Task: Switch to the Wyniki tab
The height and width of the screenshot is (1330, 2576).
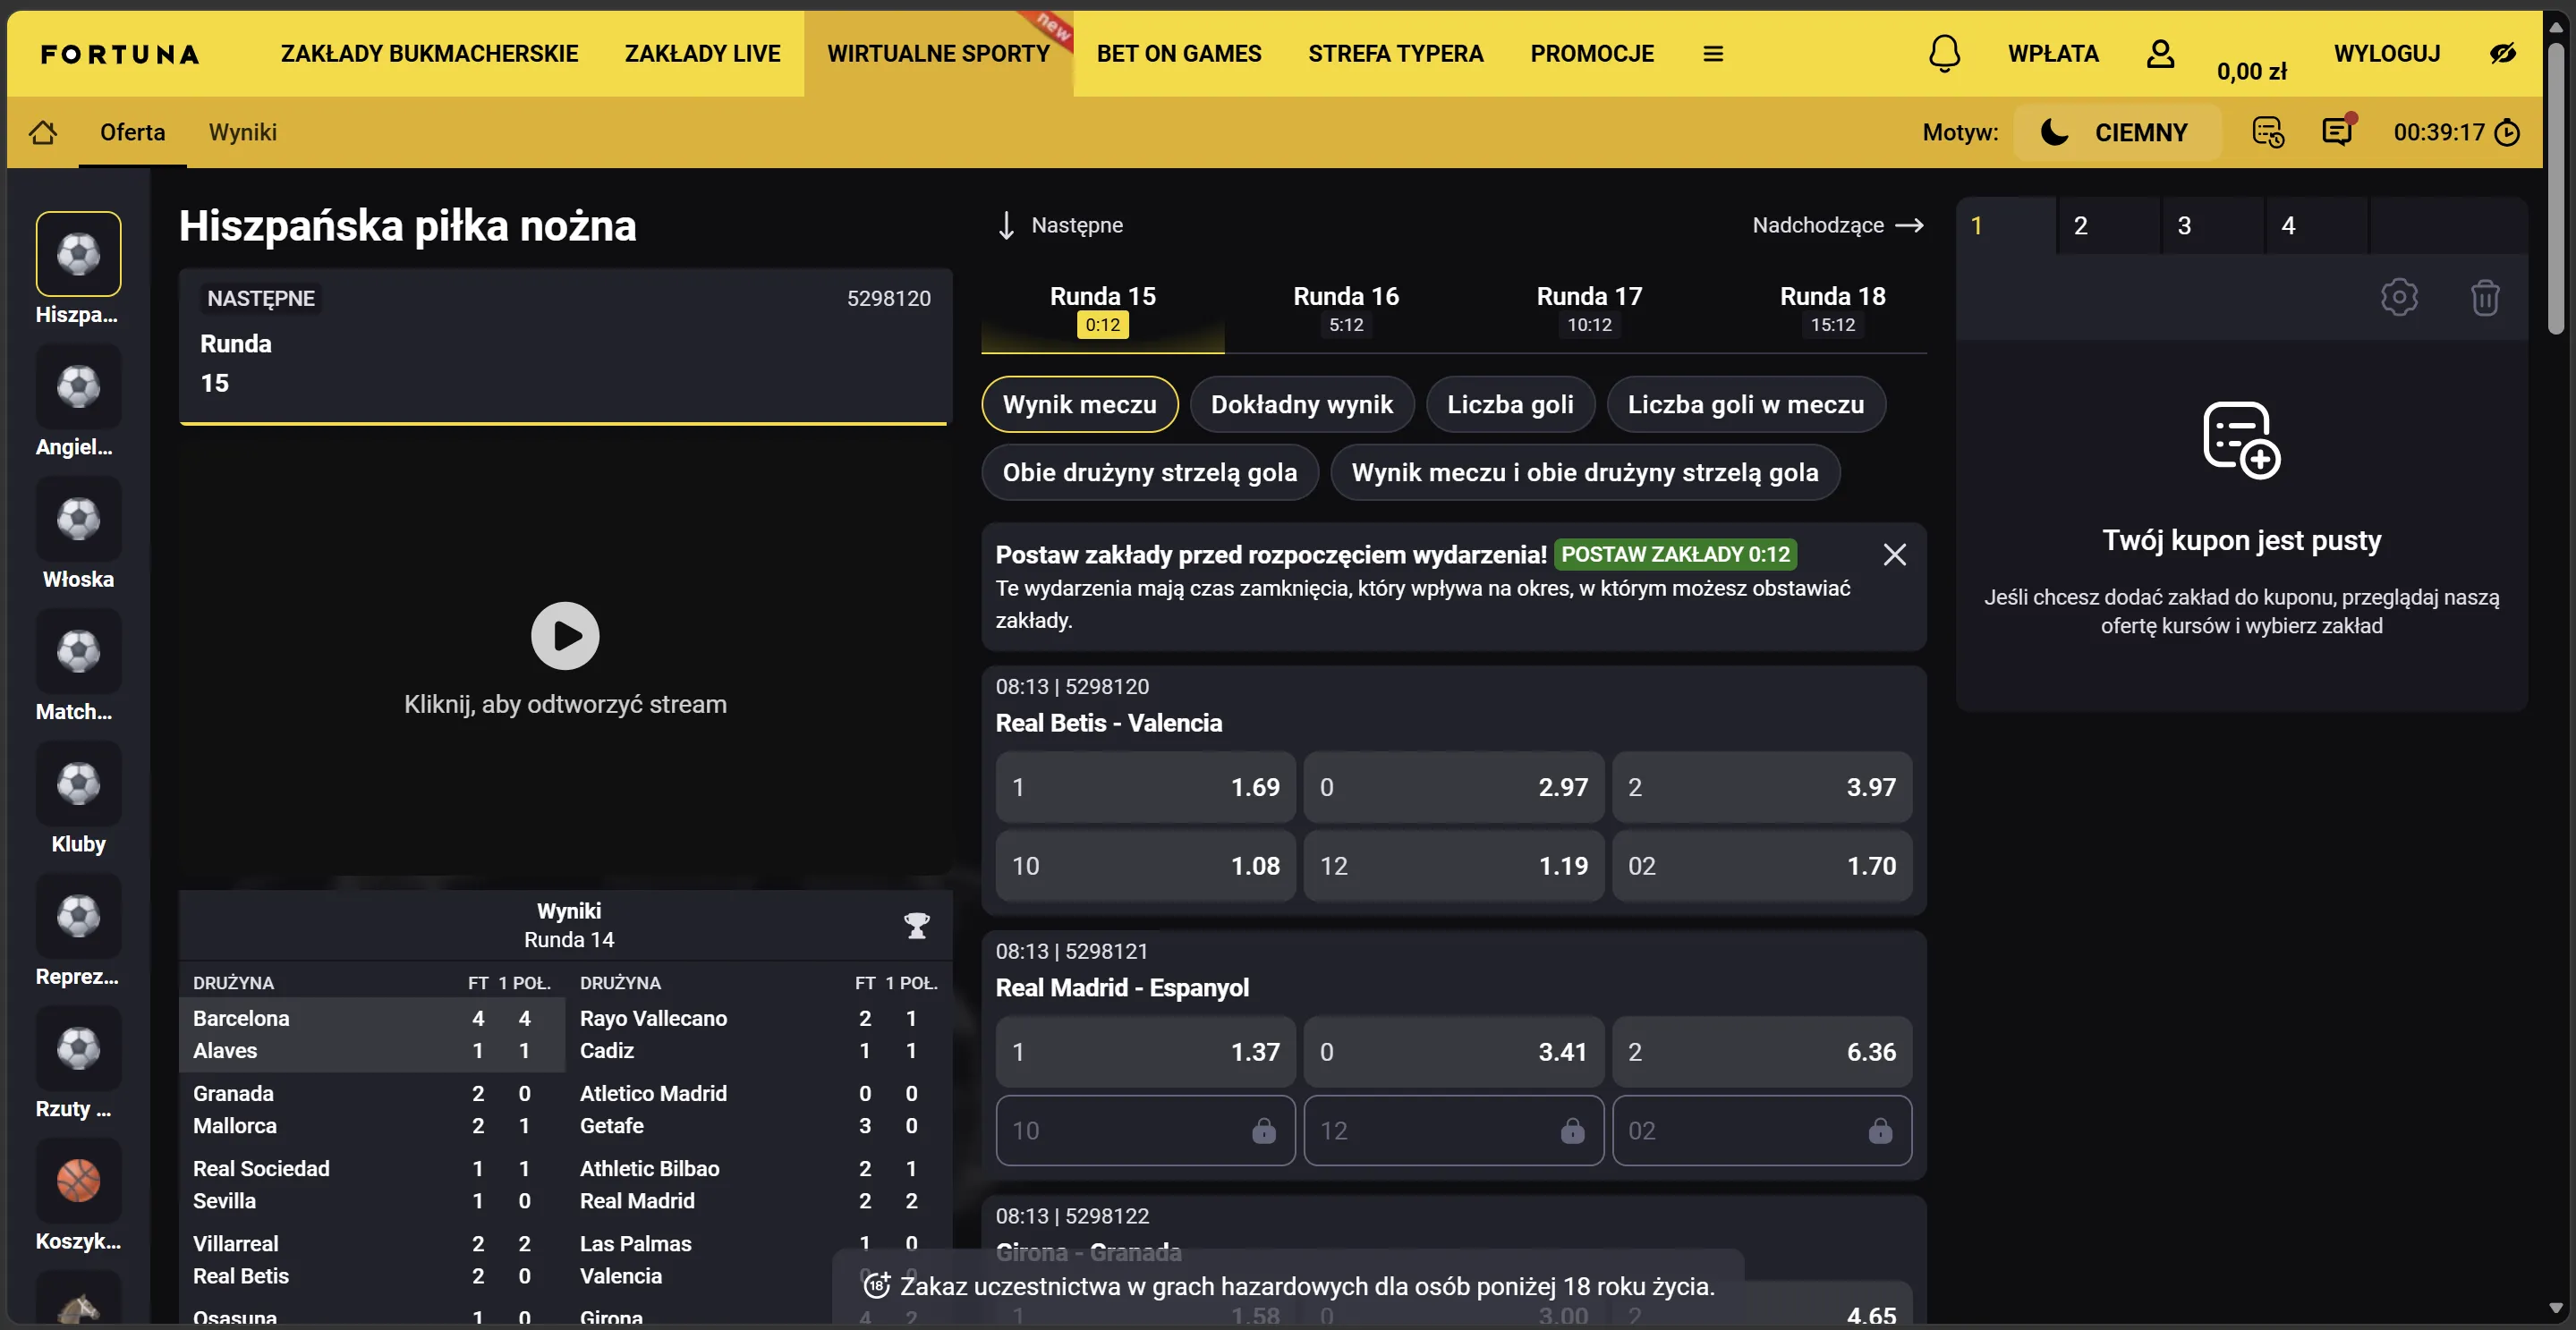Action: click(x=242, y=131)
